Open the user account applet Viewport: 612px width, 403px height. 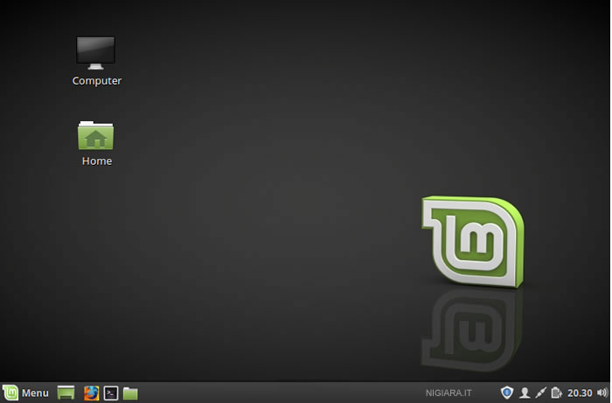click(525, 393)
